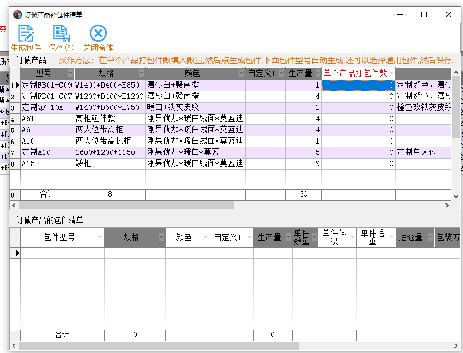Open the 型号 column filter dropdown
This screenshot has height=353, width=463.
coord(70,73)
